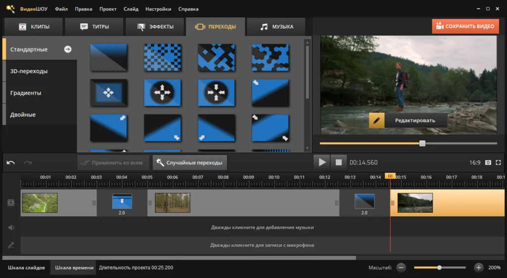Switch to Шкала слайдов view
This screenshot has height=278, width=507.
[26, 268]
